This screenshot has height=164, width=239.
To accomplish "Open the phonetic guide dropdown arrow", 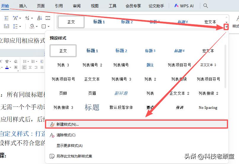I will [x=10, y=61].
